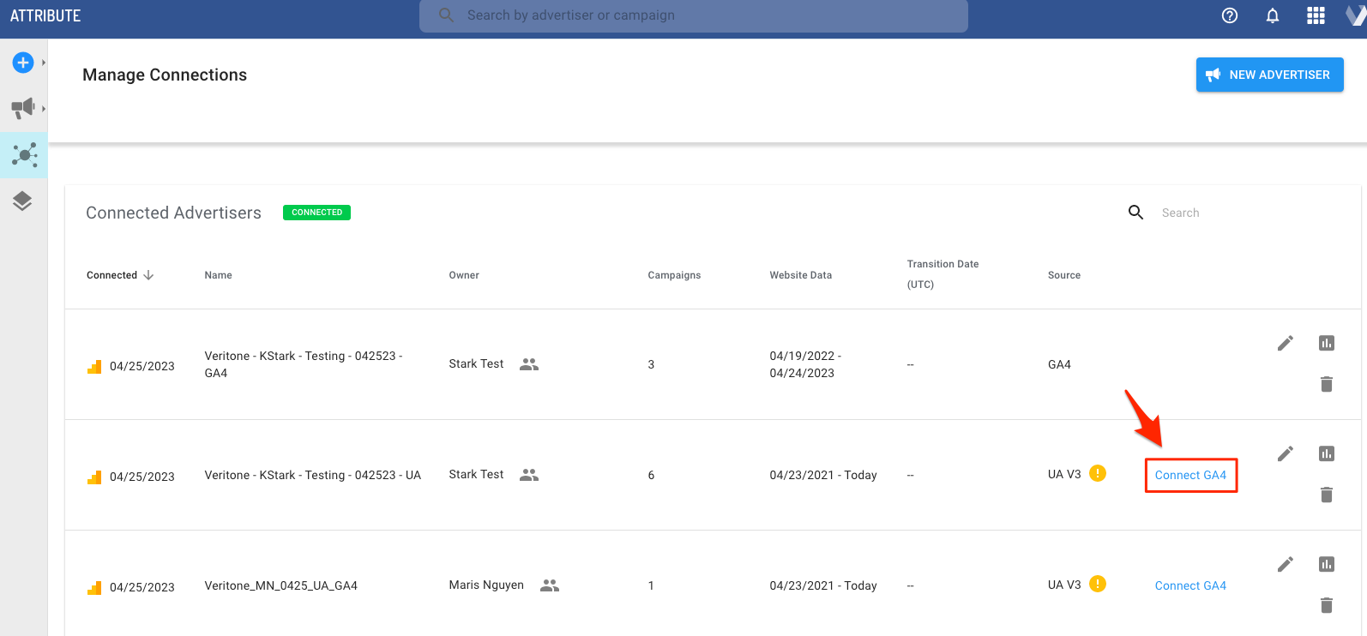Click the UA V3 warning icon for Veritone_MN_0425_UA_GA4
The image size is (1367, 636).
point(1097,585)
